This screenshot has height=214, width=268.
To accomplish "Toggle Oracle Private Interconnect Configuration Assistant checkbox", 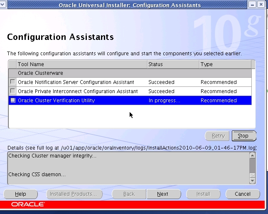I will [13, 91].
